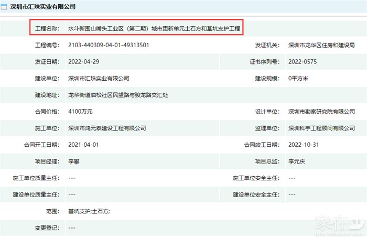Click the contract price 4100万元
This screenshot has height=238, width=367.
click(81, 112)
